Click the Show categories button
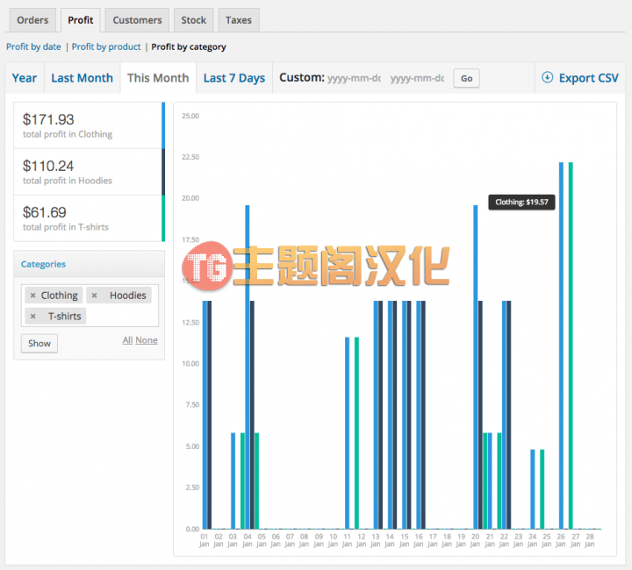Screen dimensions: 632x570 (x=39, y=344)
